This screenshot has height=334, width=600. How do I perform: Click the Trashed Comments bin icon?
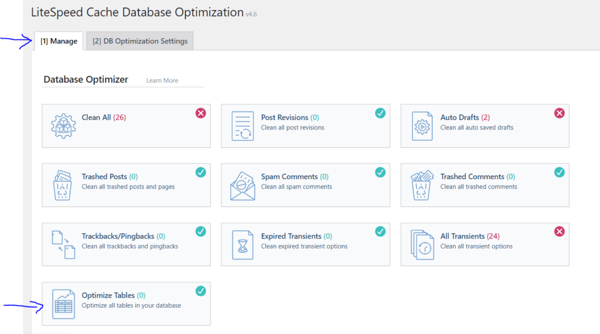[x=422, y=185]
